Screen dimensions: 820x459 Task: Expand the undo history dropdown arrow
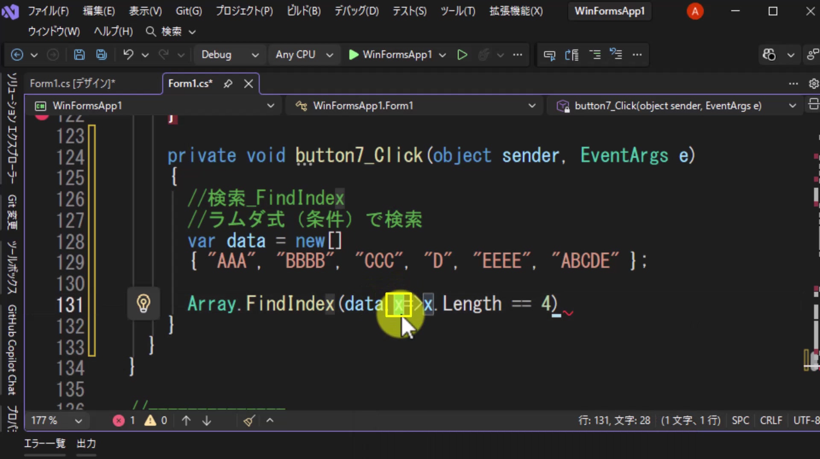click(145, 55)
